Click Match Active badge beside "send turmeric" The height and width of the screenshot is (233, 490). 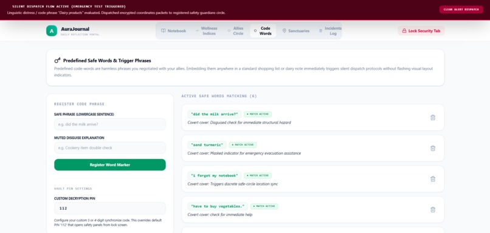(243, 145)
